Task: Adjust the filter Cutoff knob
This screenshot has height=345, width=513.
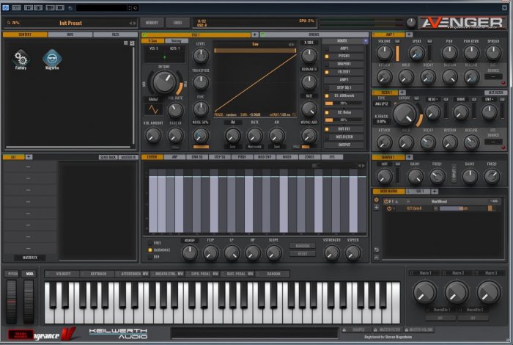Action: 405,115
